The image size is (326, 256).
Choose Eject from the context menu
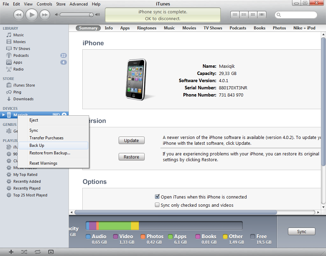pyautogui.click(x=53, y=120)
